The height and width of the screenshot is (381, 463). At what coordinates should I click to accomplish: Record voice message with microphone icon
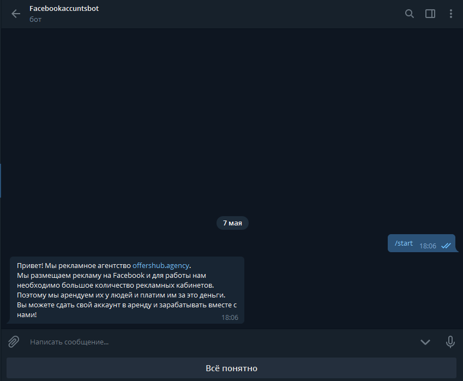point(450,342)
